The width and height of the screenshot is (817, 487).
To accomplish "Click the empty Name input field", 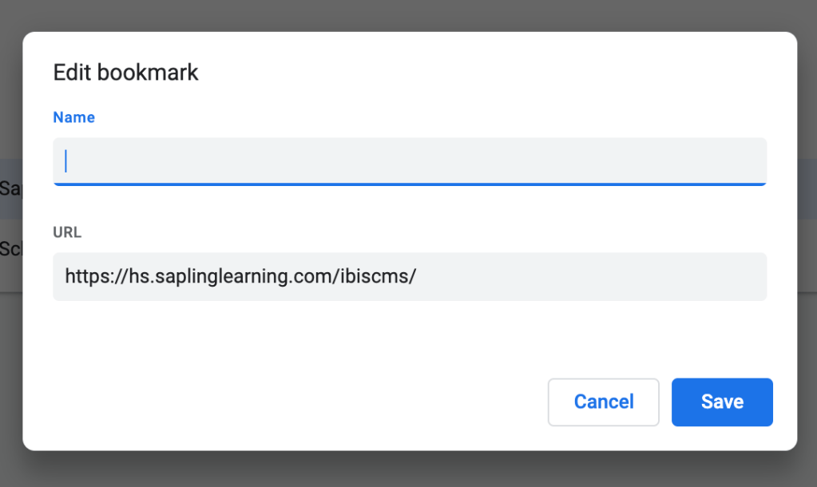I will tap(409, 161).
